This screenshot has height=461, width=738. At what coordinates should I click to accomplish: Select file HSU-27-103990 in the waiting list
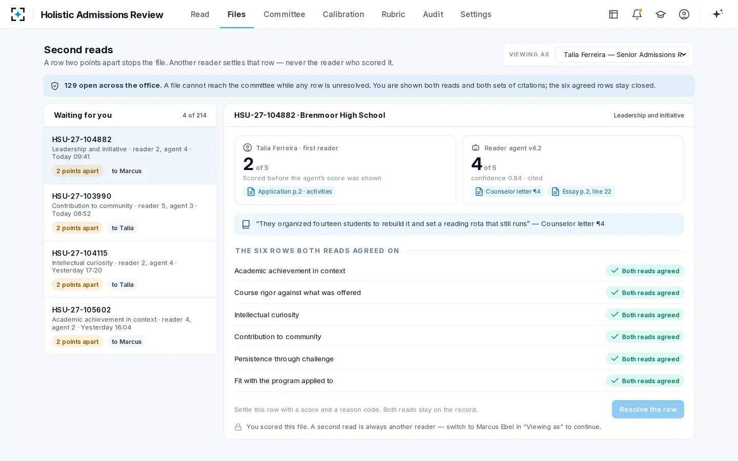pyautogui.click(x=130, y=213)
